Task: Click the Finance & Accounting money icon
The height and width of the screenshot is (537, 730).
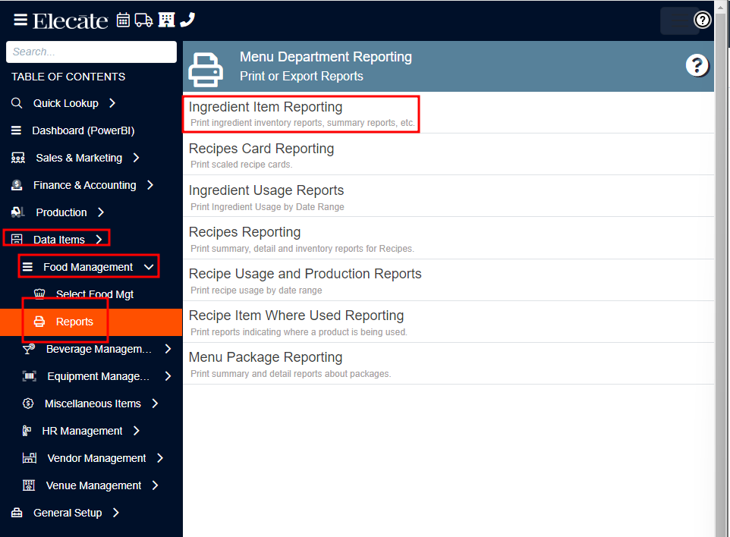Action: coord(17,185)
